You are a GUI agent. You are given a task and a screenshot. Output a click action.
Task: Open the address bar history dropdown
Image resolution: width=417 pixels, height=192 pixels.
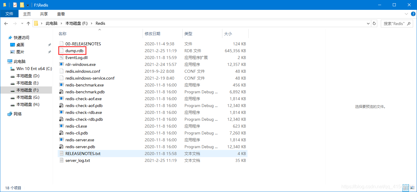pos(368,23)
